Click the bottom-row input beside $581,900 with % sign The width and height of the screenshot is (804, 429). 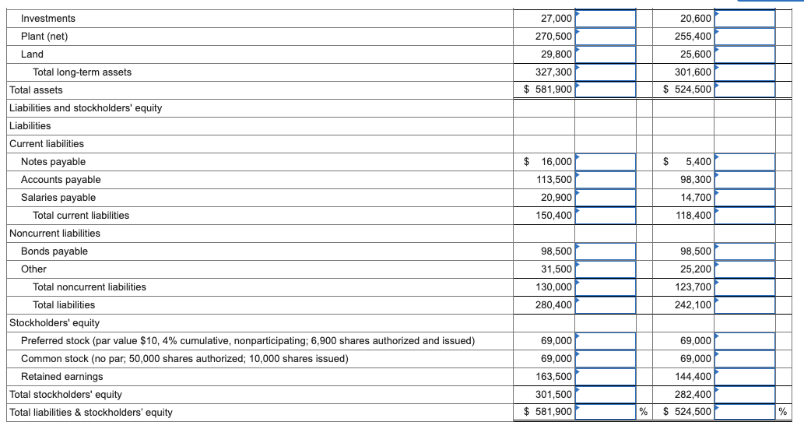[606, 412]
